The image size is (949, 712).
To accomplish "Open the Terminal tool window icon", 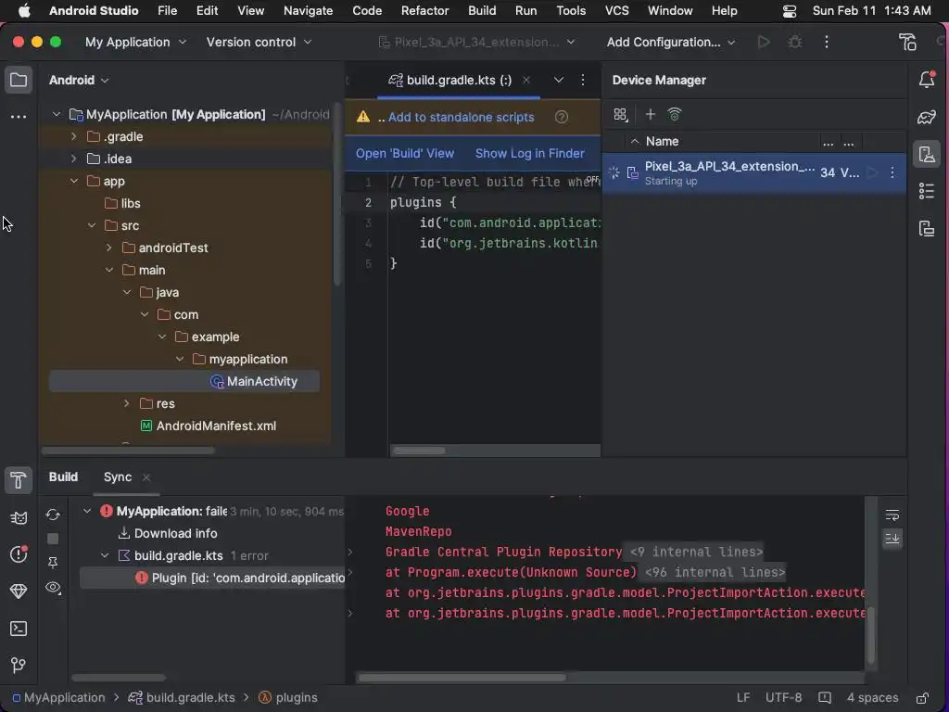I will tap(19, 629).
